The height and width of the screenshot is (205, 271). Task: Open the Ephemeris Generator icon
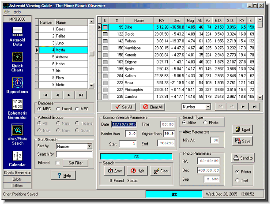click(x=18, y=104)
